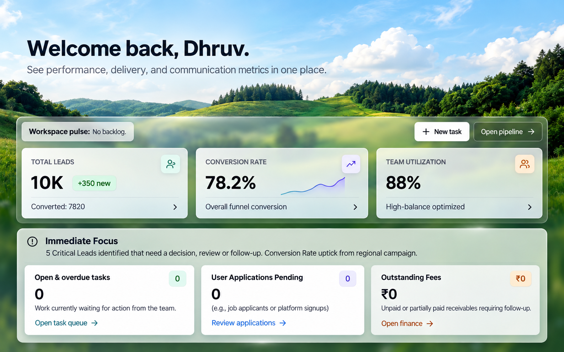Click the Welcome back, Dhruv. heading
Viewport: 564px width, 352px height.
pyautogui.click(x=138, y=49)
